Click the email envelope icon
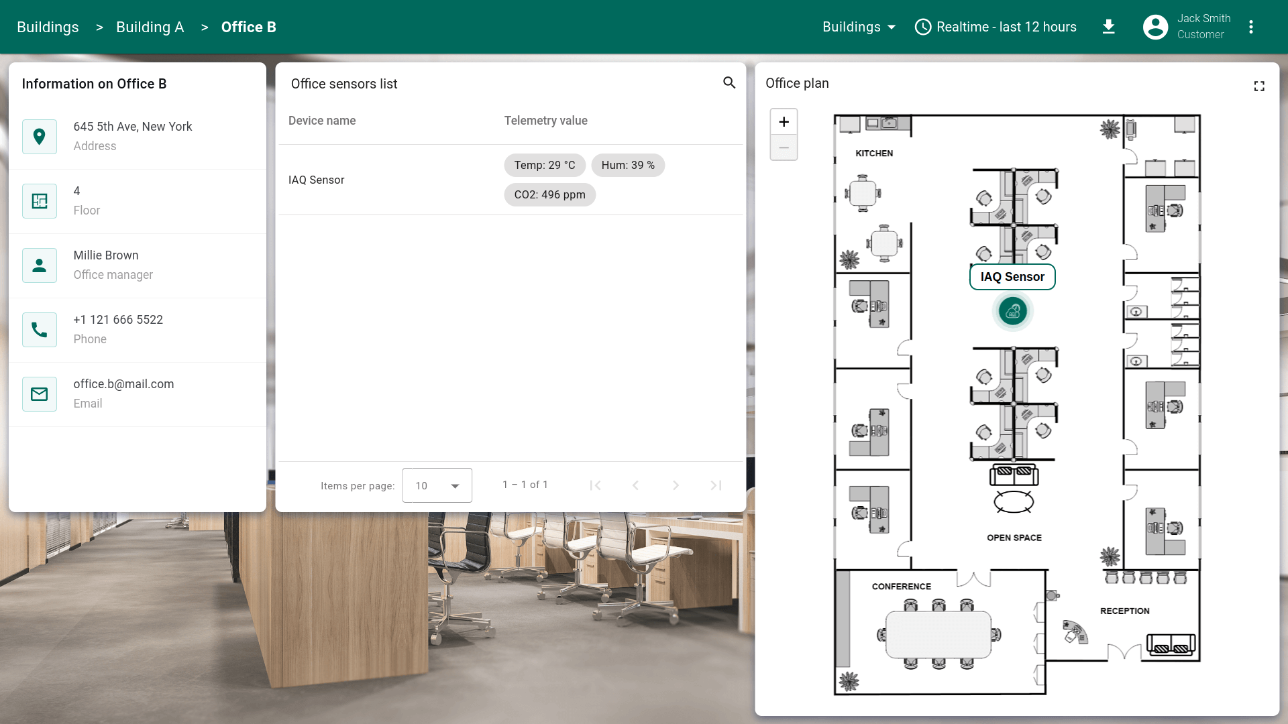Screen dimensions: 1288x724 pyautogui.click(x=40, y=394)
